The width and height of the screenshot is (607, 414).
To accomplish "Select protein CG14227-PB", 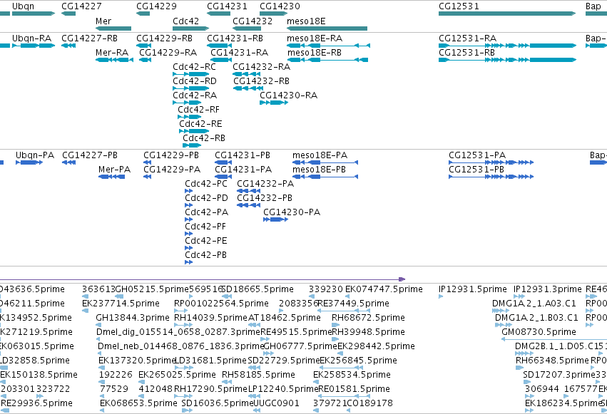I will point(90,155).
